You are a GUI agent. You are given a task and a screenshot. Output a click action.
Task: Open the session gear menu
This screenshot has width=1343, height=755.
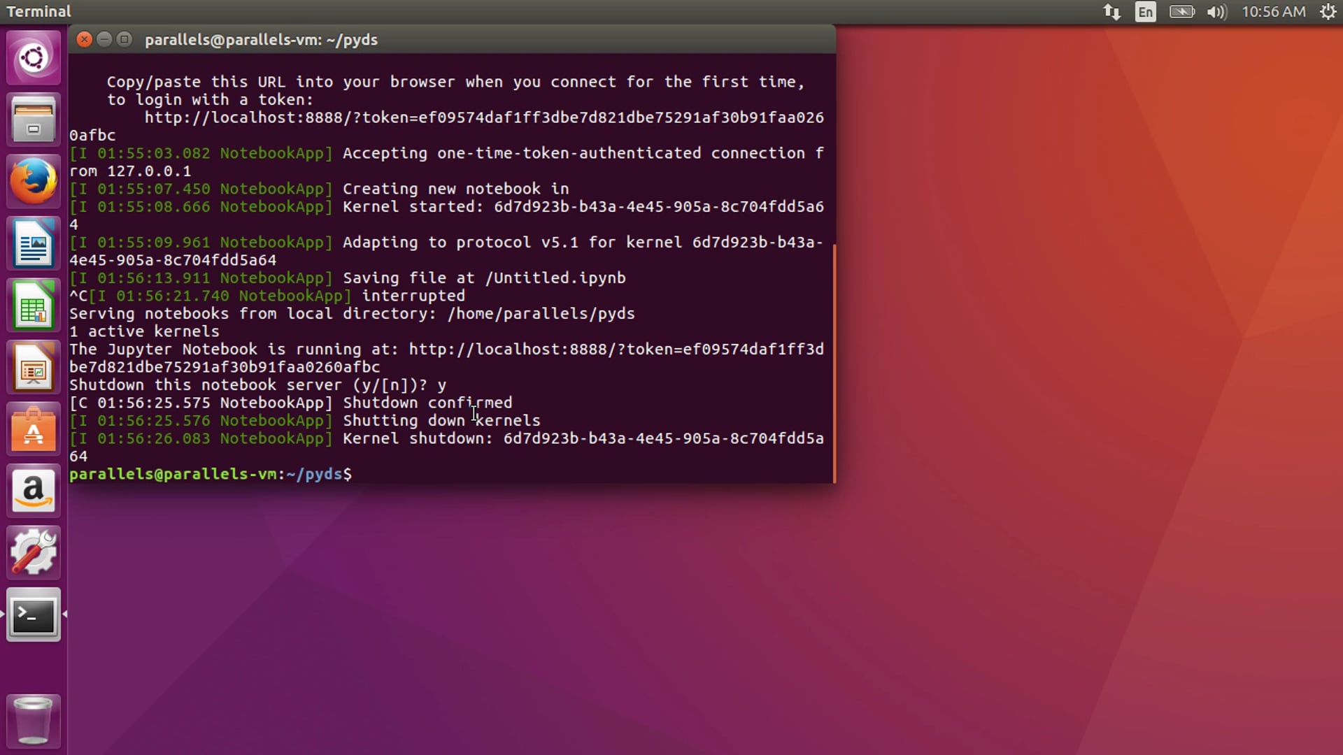pos(1328,11)
